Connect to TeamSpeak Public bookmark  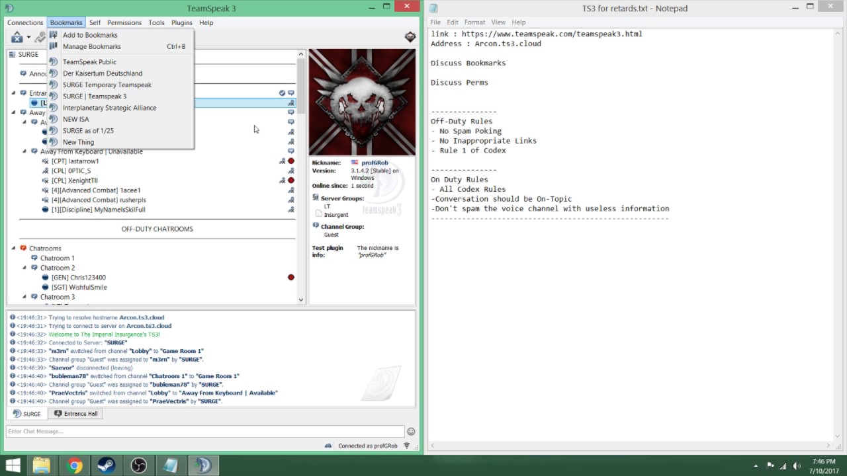click(x=89, y=62)
